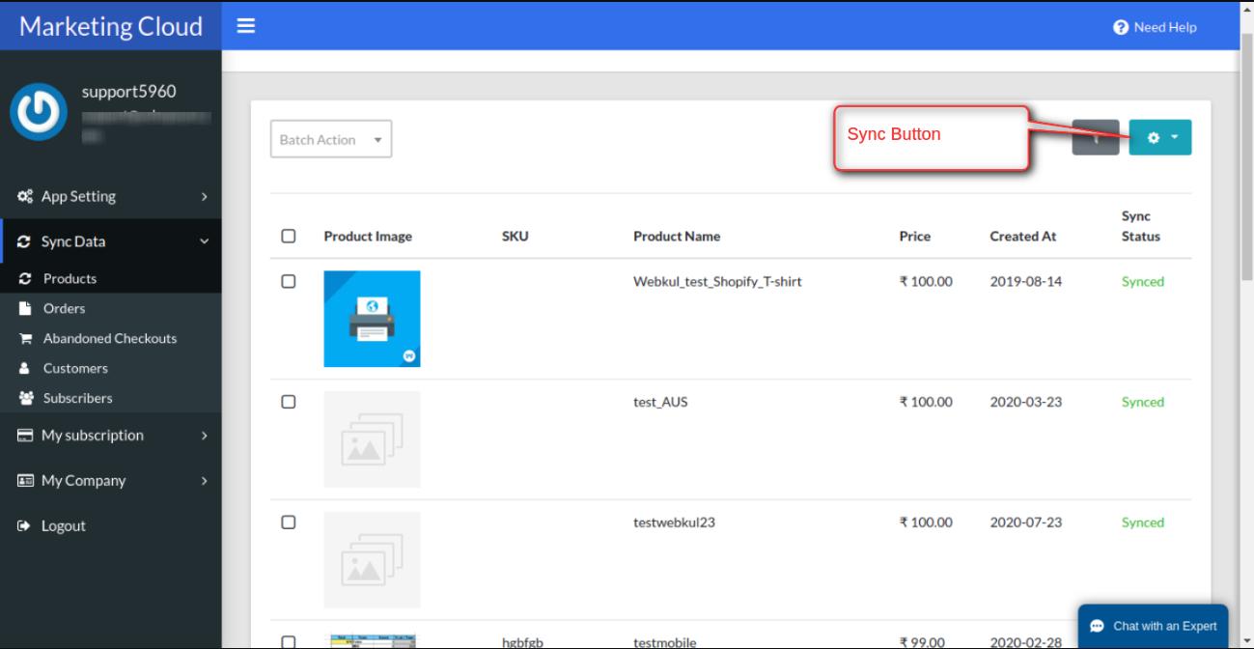Viewport: 1254px width, 649px height.
Task: Click the ₹ 99.00 price
Action: (922, 642)
